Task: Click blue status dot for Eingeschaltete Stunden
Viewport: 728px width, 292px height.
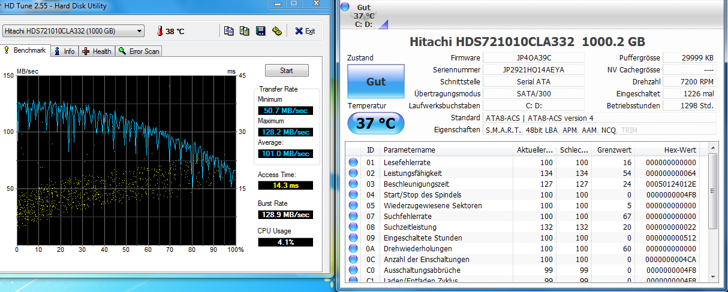Action: (353, 238)
